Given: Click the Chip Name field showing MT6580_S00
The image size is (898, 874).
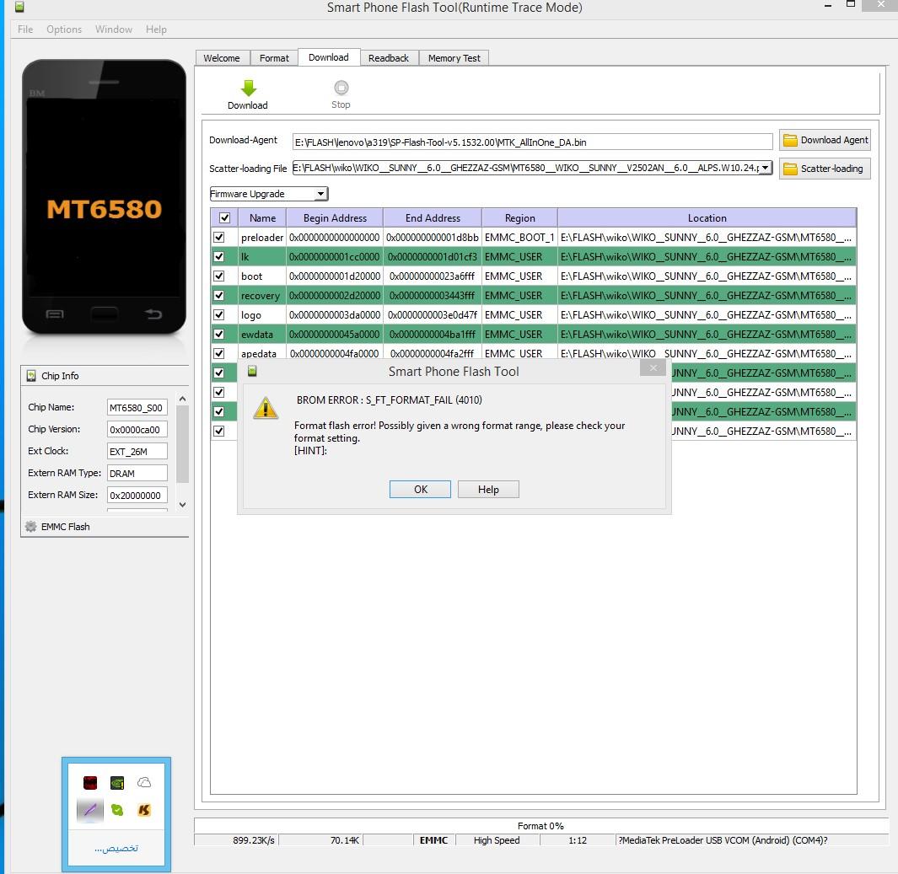Looking at the screenshot, I should pyautogui.click(x=137, y=408).
